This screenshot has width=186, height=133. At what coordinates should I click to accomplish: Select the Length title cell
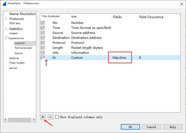[58, 48]
